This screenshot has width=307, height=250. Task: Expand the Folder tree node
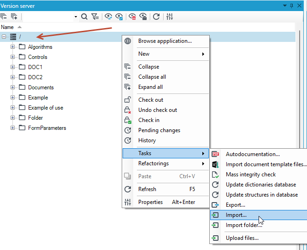[x=12, y=117]
